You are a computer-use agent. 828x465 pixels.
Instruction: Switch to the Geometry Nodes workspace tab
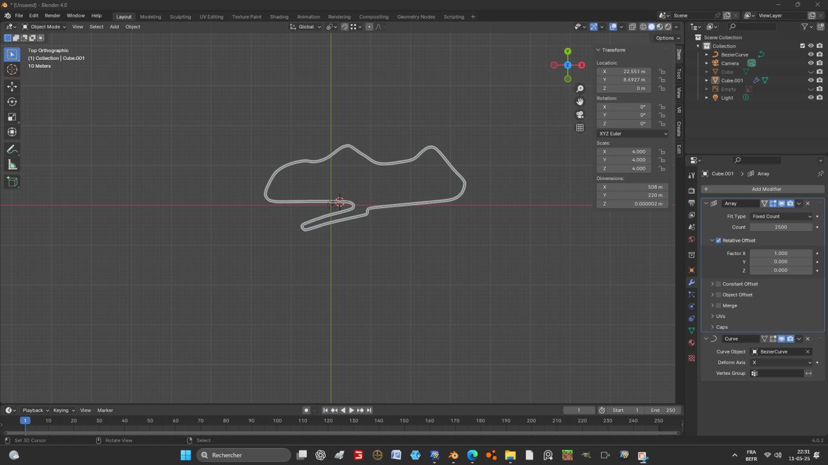[416, 17]
